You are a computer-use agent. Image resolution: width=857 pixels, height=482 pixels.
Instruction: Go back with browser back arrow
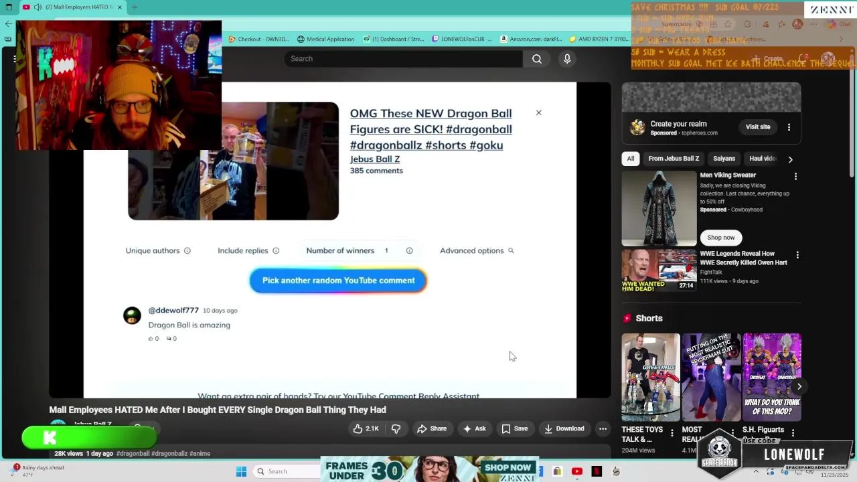[x=8, y=23]
